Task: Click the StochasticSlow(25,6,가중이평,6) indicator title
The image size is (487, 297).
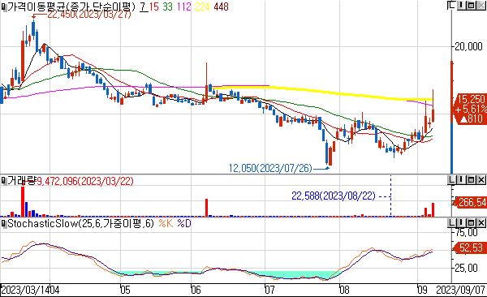Action: pos(80,223)
